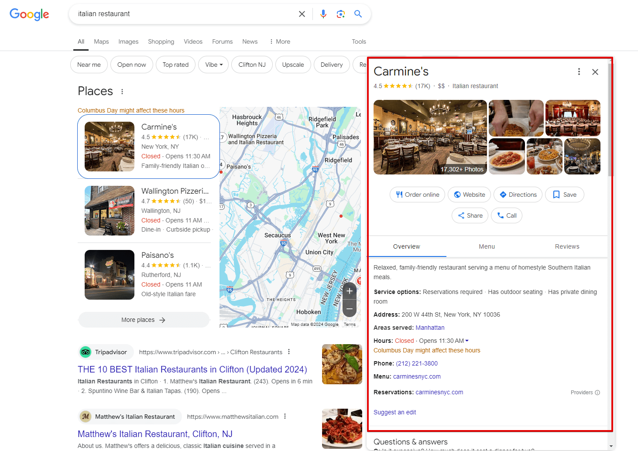Image resolution: width=638 pixels, height=451 pixels.
Task: Open Reservations carminesnyc.com link
Action: click(x=439, y=392)
